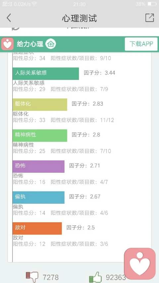Open the share icon at top right
Screen dimensions: 159x283
click(x=150, y=18)
